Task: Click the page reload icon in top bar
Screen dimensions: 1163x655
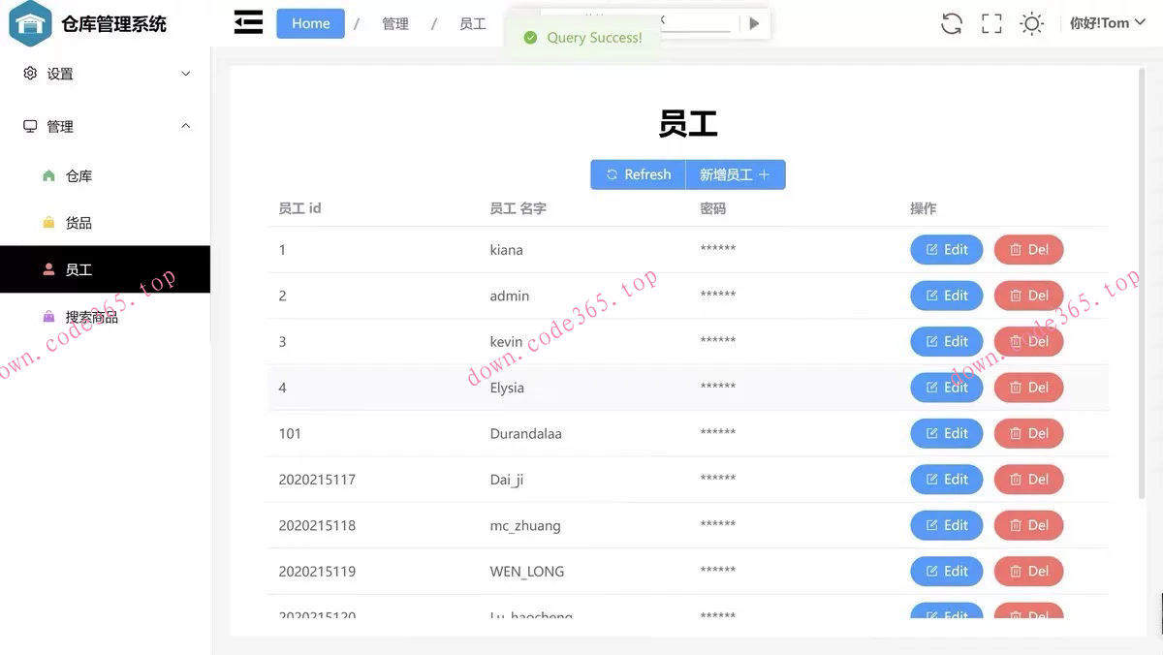Action: coord(951,22)
